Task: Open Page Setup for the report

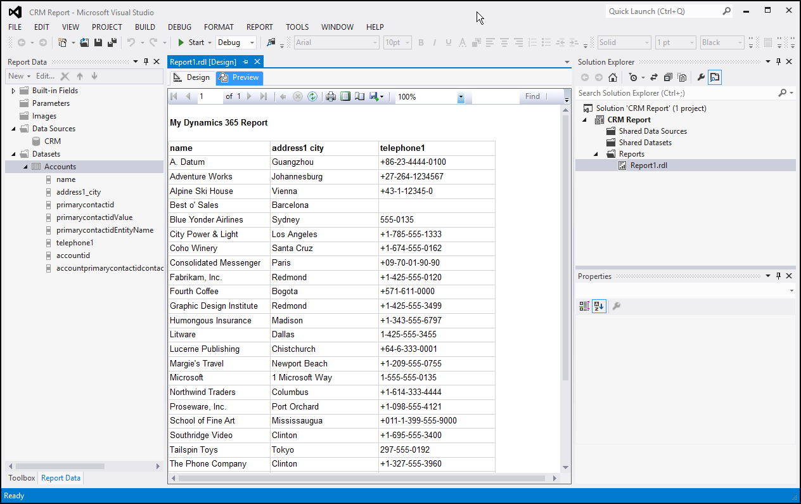Action: click(x=359, y=96)
